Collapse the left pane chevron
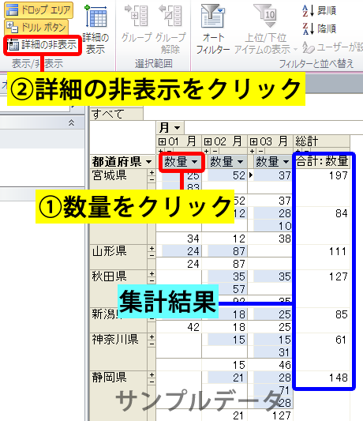Screen dimensions: 363x421 click(x=71, y=122)
